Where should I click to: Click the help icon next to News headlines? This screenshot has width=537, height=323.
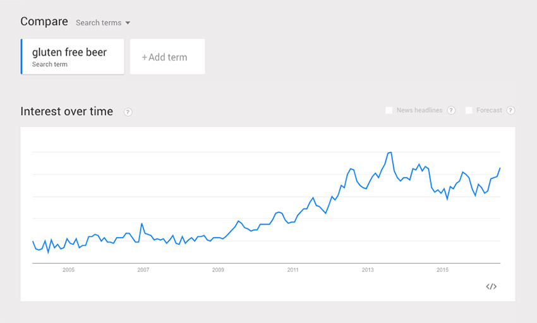point(451,110)
